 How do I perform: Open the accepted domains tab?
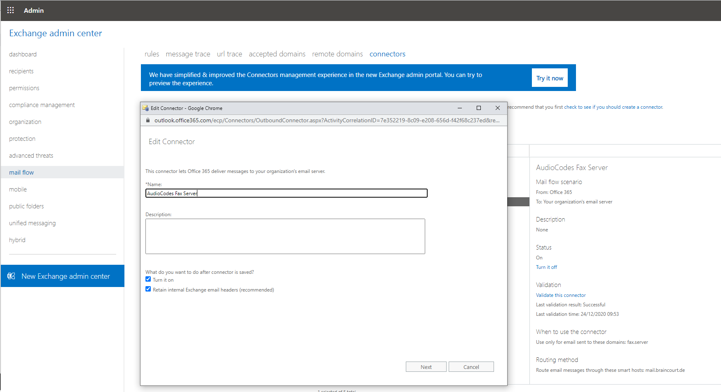(x=277, y=54)
